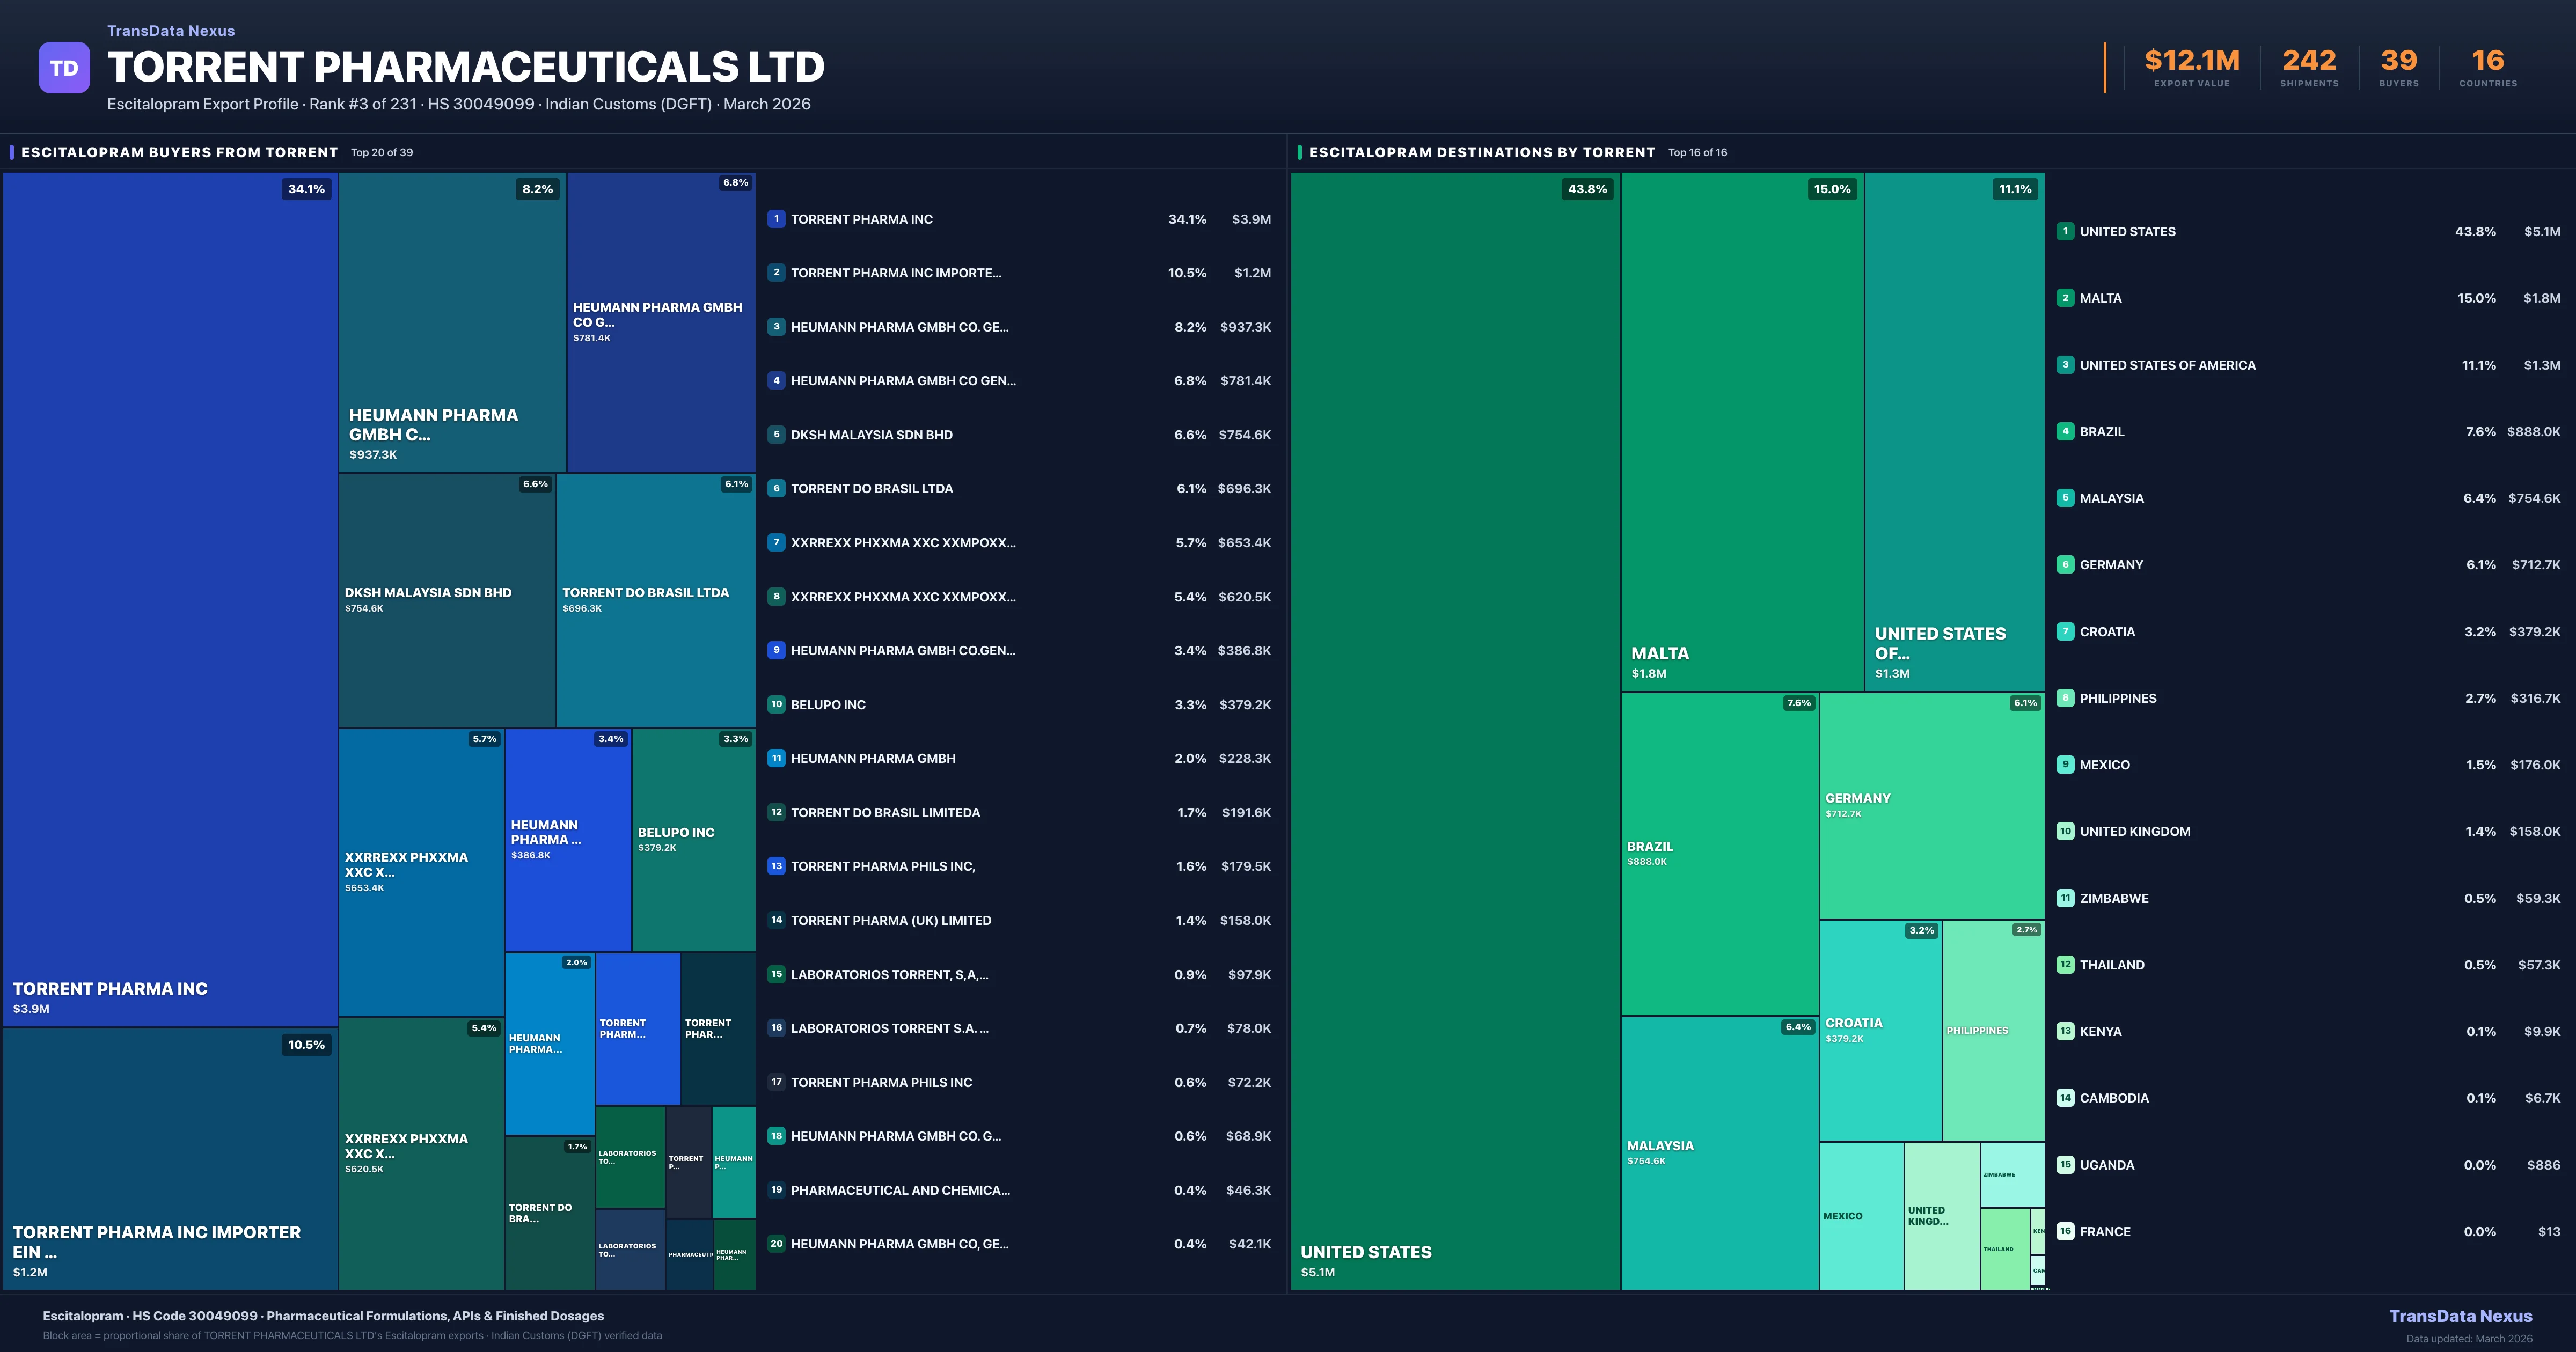
Task: Click the TORRENT PHARMA INC treemap block
Action: point(170,600)
